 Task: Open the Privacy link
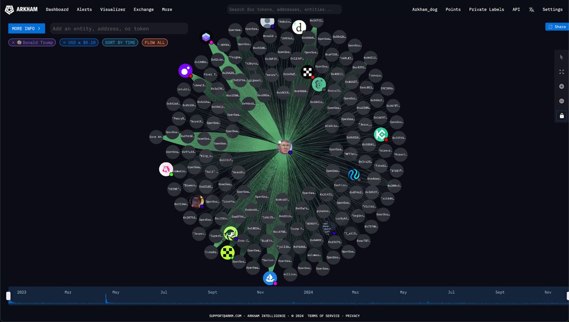pyautogui.click(x=352, y=316)
